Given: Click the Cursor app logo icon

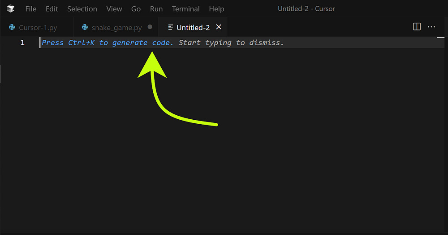Looking at the screenshot, I should click(x=11, y=9).
